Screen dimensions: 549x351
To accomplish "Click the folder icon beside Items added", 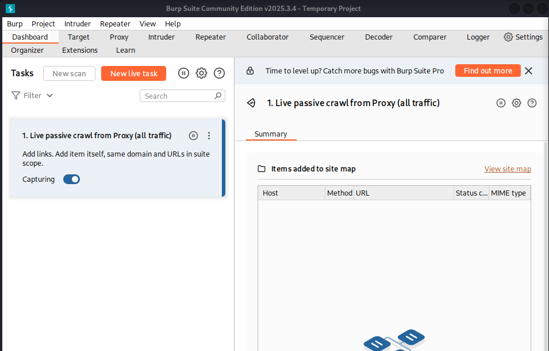I will point(262,169).
